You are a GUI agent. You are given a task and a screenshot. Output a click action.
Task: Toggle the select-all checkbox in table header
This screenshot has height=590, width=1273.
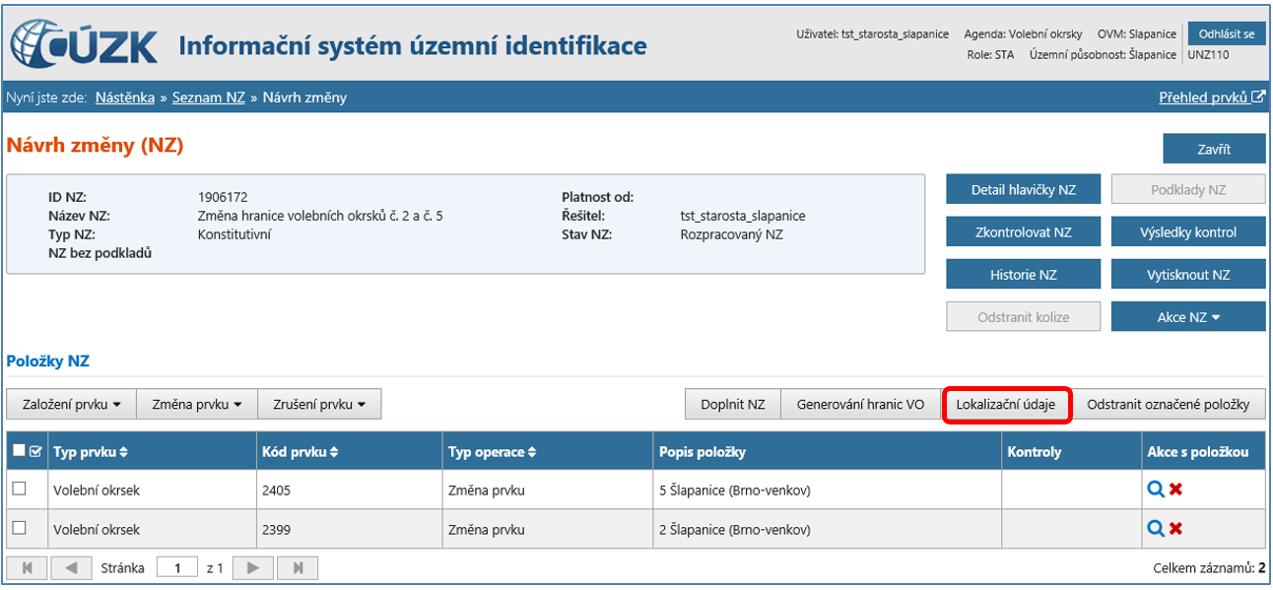point(19,452)
